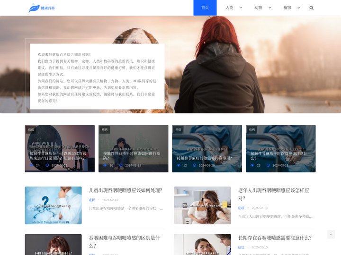The height and width of the screenshot is (255, 341).
Task: Expand the chevron next to 动物
Action: click(x=269, y=8)
